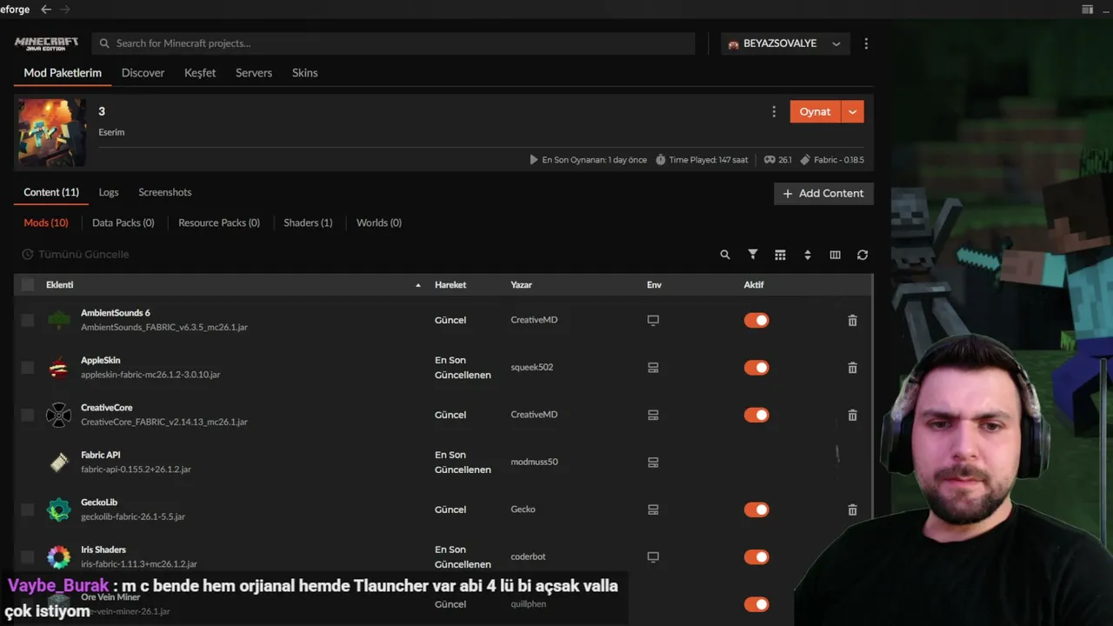Click the Add Content button
This screenshot has width=1113, height=626.
click(823, 193)
